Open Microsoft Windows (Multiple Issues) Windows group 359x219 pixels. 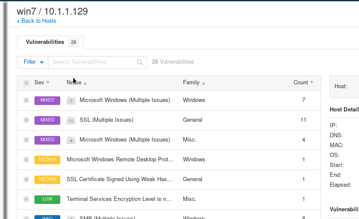point(125,100)
